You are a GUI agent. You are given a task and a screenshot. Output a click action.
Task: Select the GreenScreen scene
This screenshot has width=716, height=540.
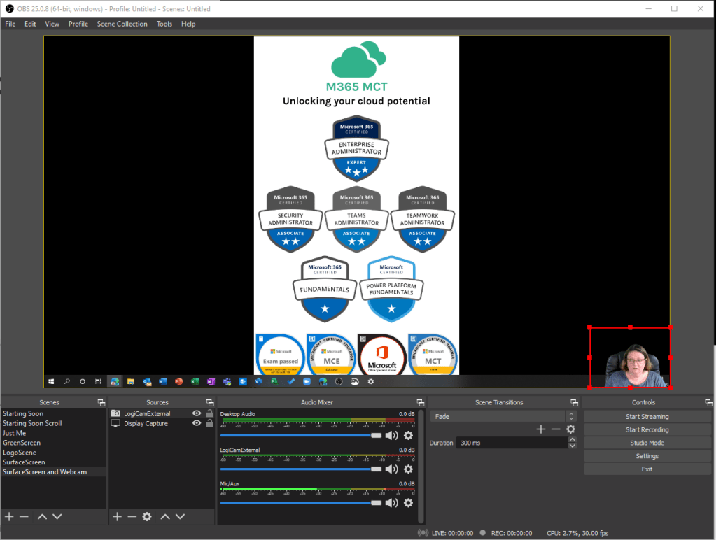22,443
